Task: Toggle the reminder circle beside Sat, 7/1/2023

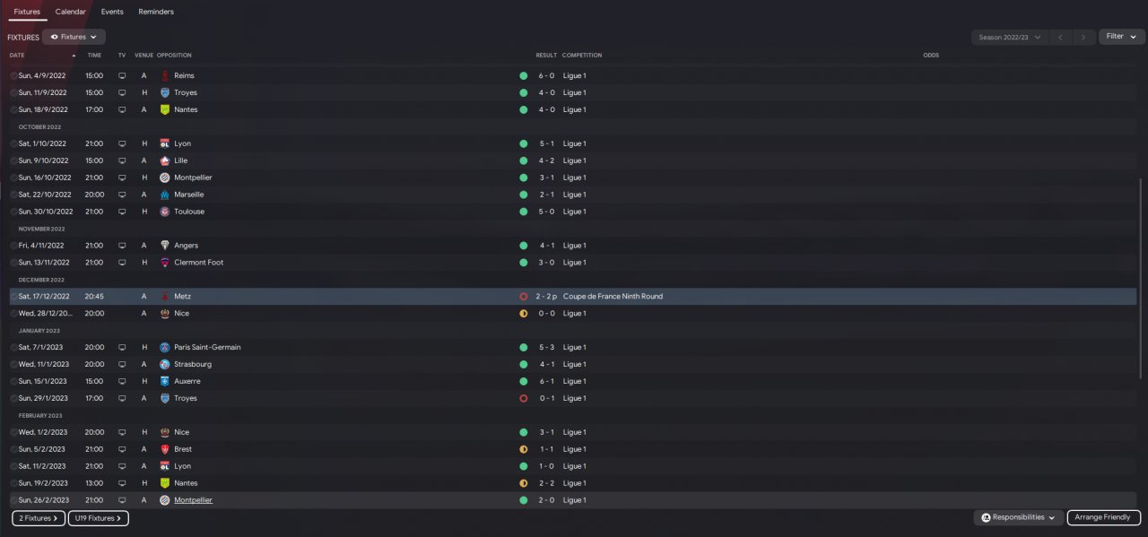Action: pyautogui.click(x=13, y=347)
